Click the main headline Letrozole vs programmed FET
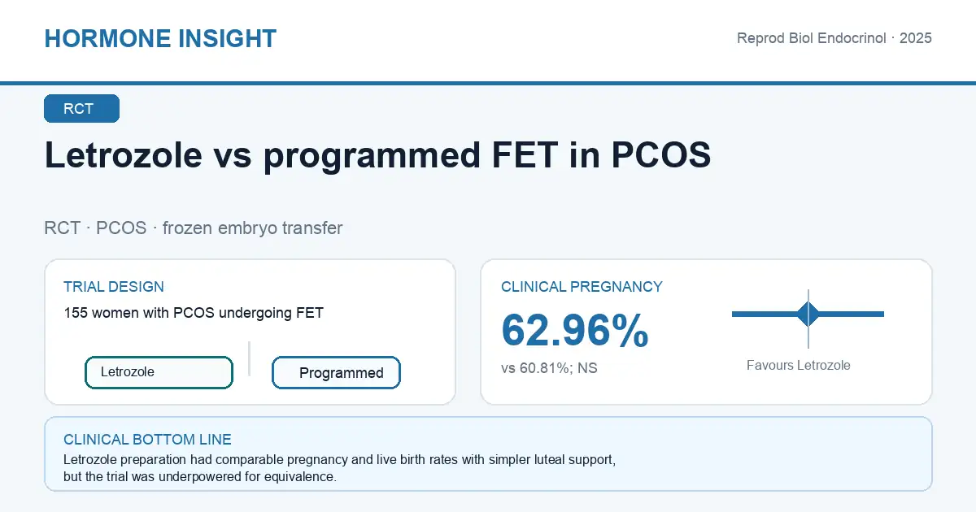Screen dimensions: 976x512 pyautogui.click(x=377, y=155)
